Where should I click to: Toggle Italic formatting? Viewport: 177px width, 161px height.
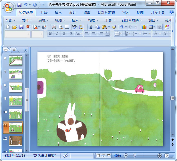(57, 34)
